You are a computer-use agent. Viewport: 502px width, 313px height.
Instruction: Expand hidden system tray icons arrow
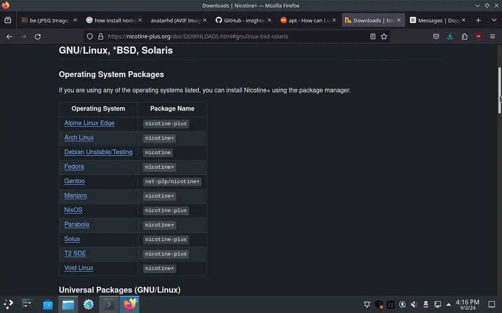[449, 304]
